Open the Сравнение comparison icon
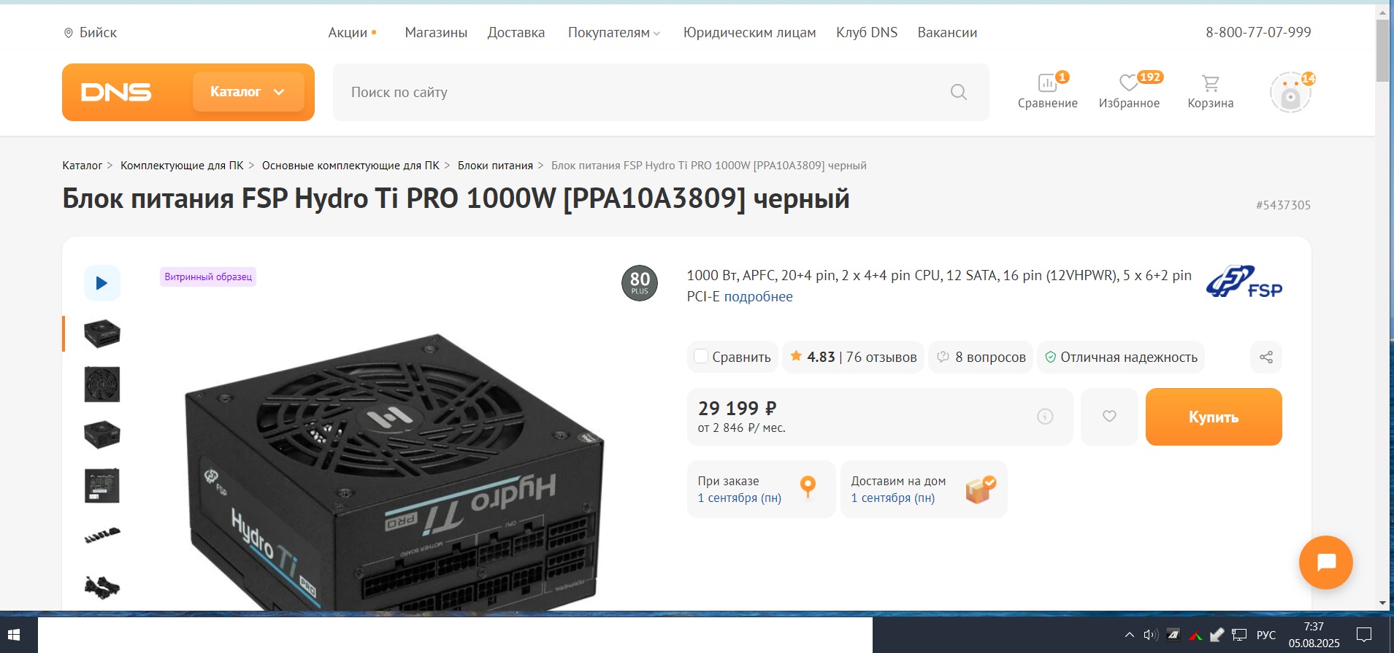1394x653 pixels. [x=1047, y=82]
